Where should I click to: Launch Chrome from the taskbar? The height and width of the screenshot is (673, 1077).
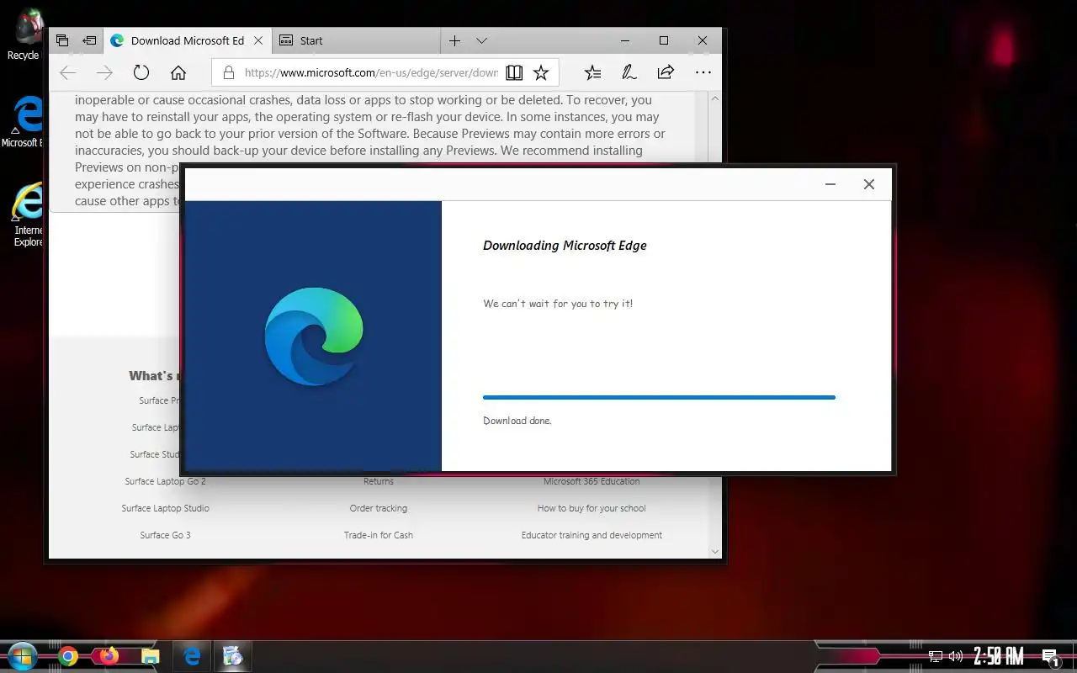tap(68, 656)
